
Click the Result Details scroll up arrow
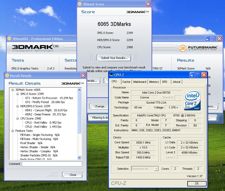click(x=79, y=90)
